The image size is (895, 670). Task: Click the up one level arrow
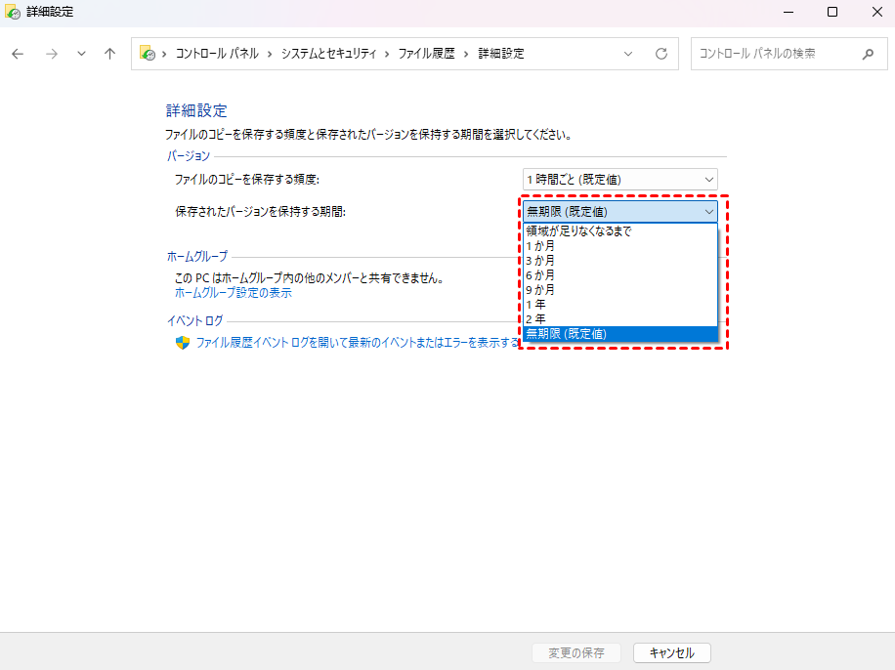[x=110, y=54]
